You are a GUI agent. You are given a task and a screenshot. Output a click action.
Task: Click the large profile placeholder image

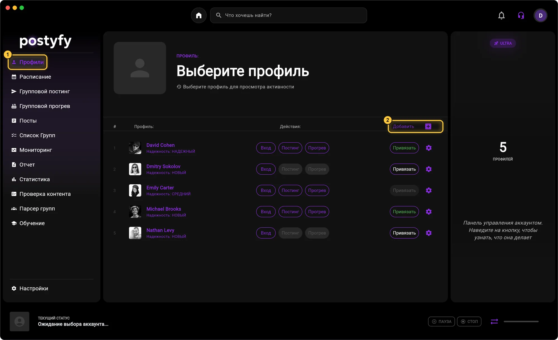pyautogui.click(x=140, y=68)
